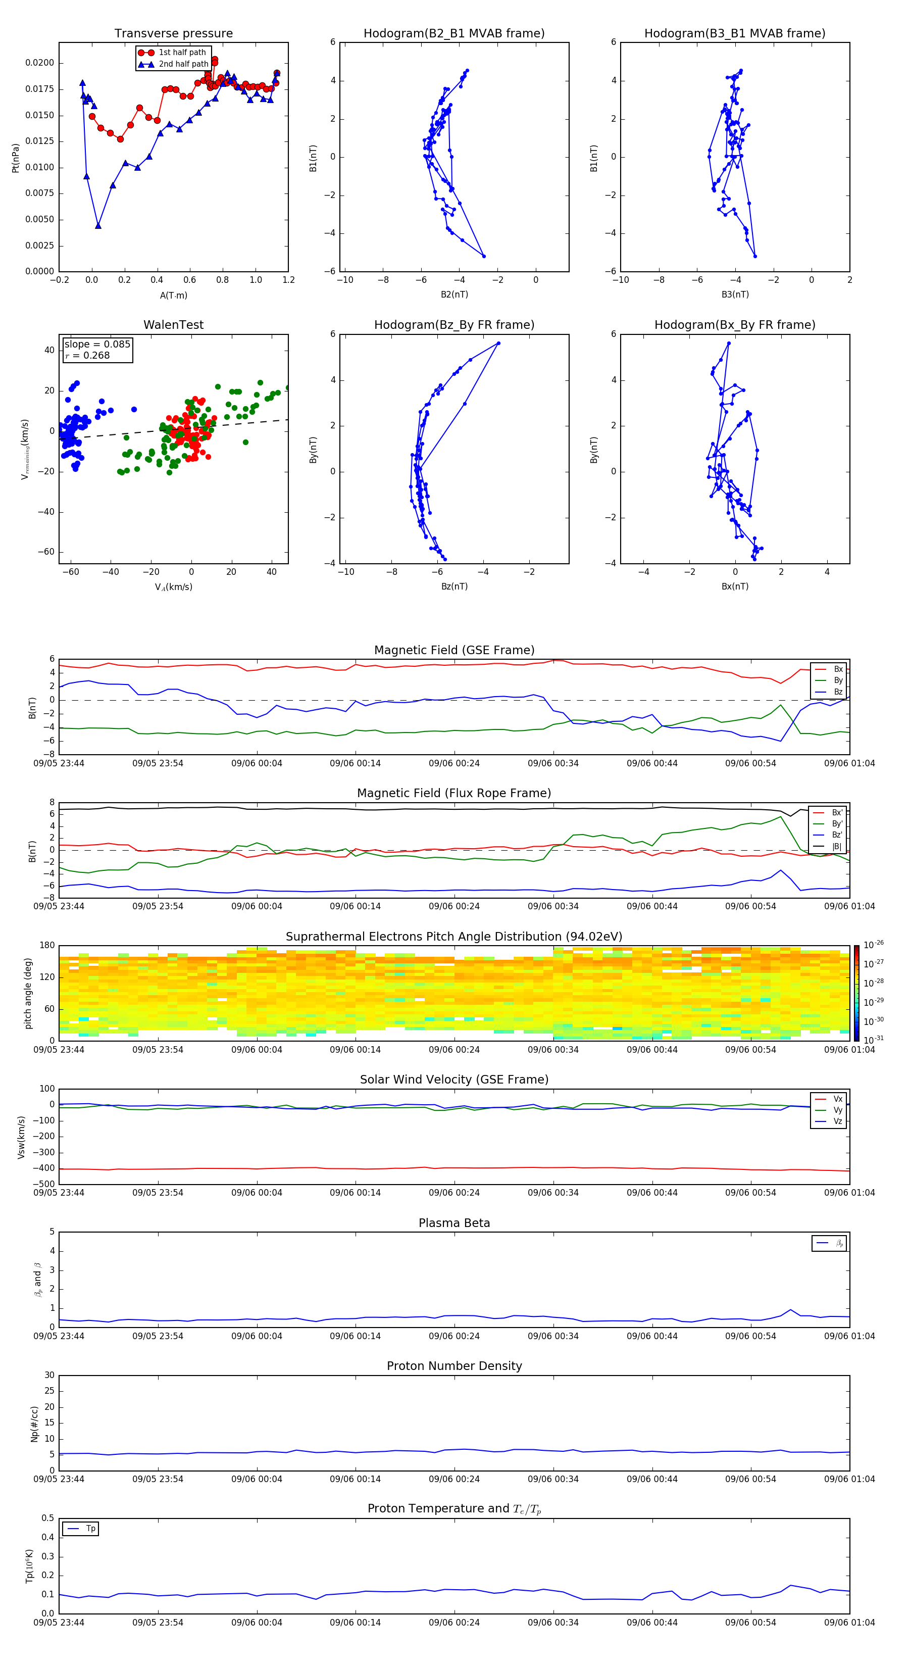Click the "Proton Temperature and Te/Tp" title
Viewport: 909px width, 1667px height.
[454, 1509]
